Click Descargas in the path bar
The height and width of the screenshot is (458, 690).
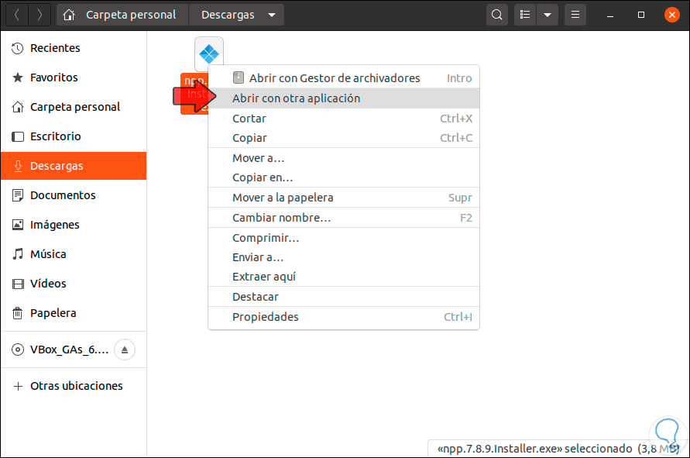pyautogui.click(x=228, y=15)
